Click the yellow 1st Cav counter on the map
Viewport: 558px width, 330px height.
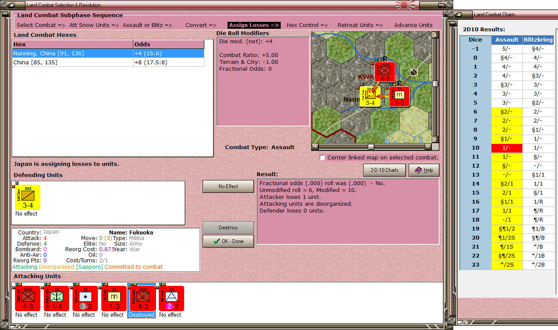[370, 96]
